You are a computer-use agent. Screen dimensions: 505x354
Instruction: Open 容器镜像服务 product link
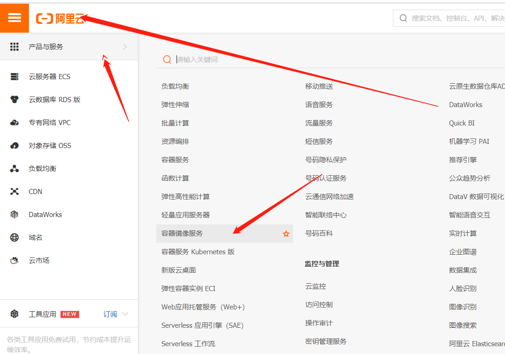click(x=182, y=233)
